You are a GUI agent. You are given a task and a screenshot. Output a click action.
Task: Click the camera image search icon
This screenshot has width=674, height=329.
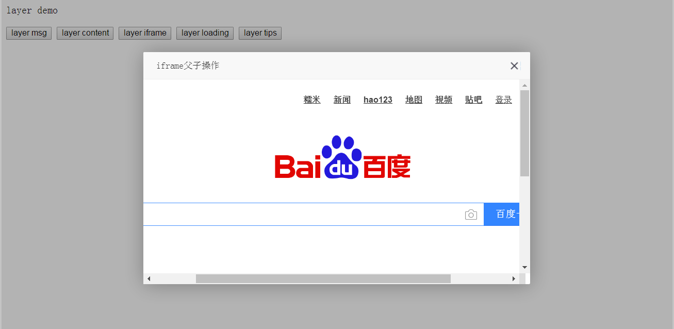point(471,215)
